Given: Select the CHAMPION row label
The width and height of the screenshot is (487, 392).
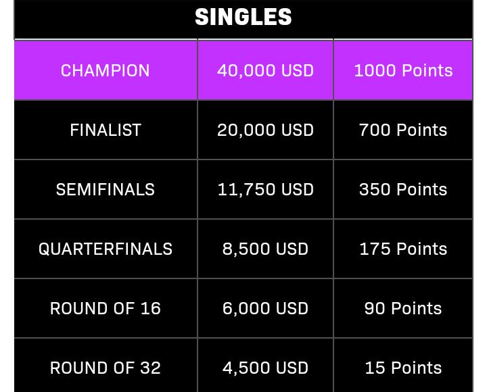Looking at the screenshot, I should point(106,70).
